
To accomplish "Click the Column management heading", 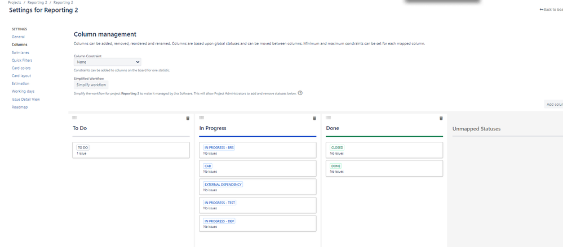I will pyautogui.click(x=105, y=34).
